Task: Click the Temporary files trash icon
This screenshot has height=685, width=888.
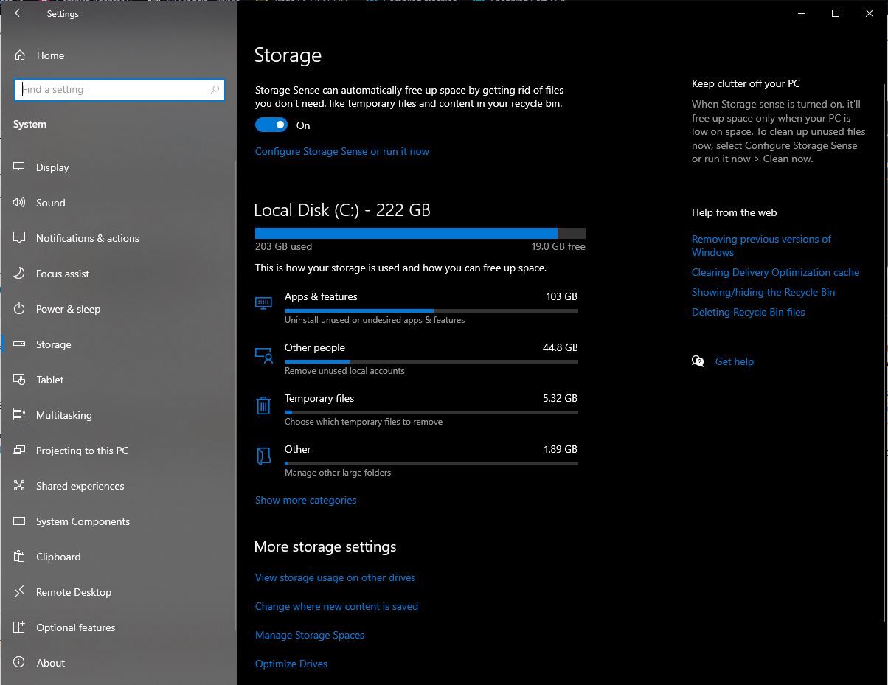Action: pos(263,405)
